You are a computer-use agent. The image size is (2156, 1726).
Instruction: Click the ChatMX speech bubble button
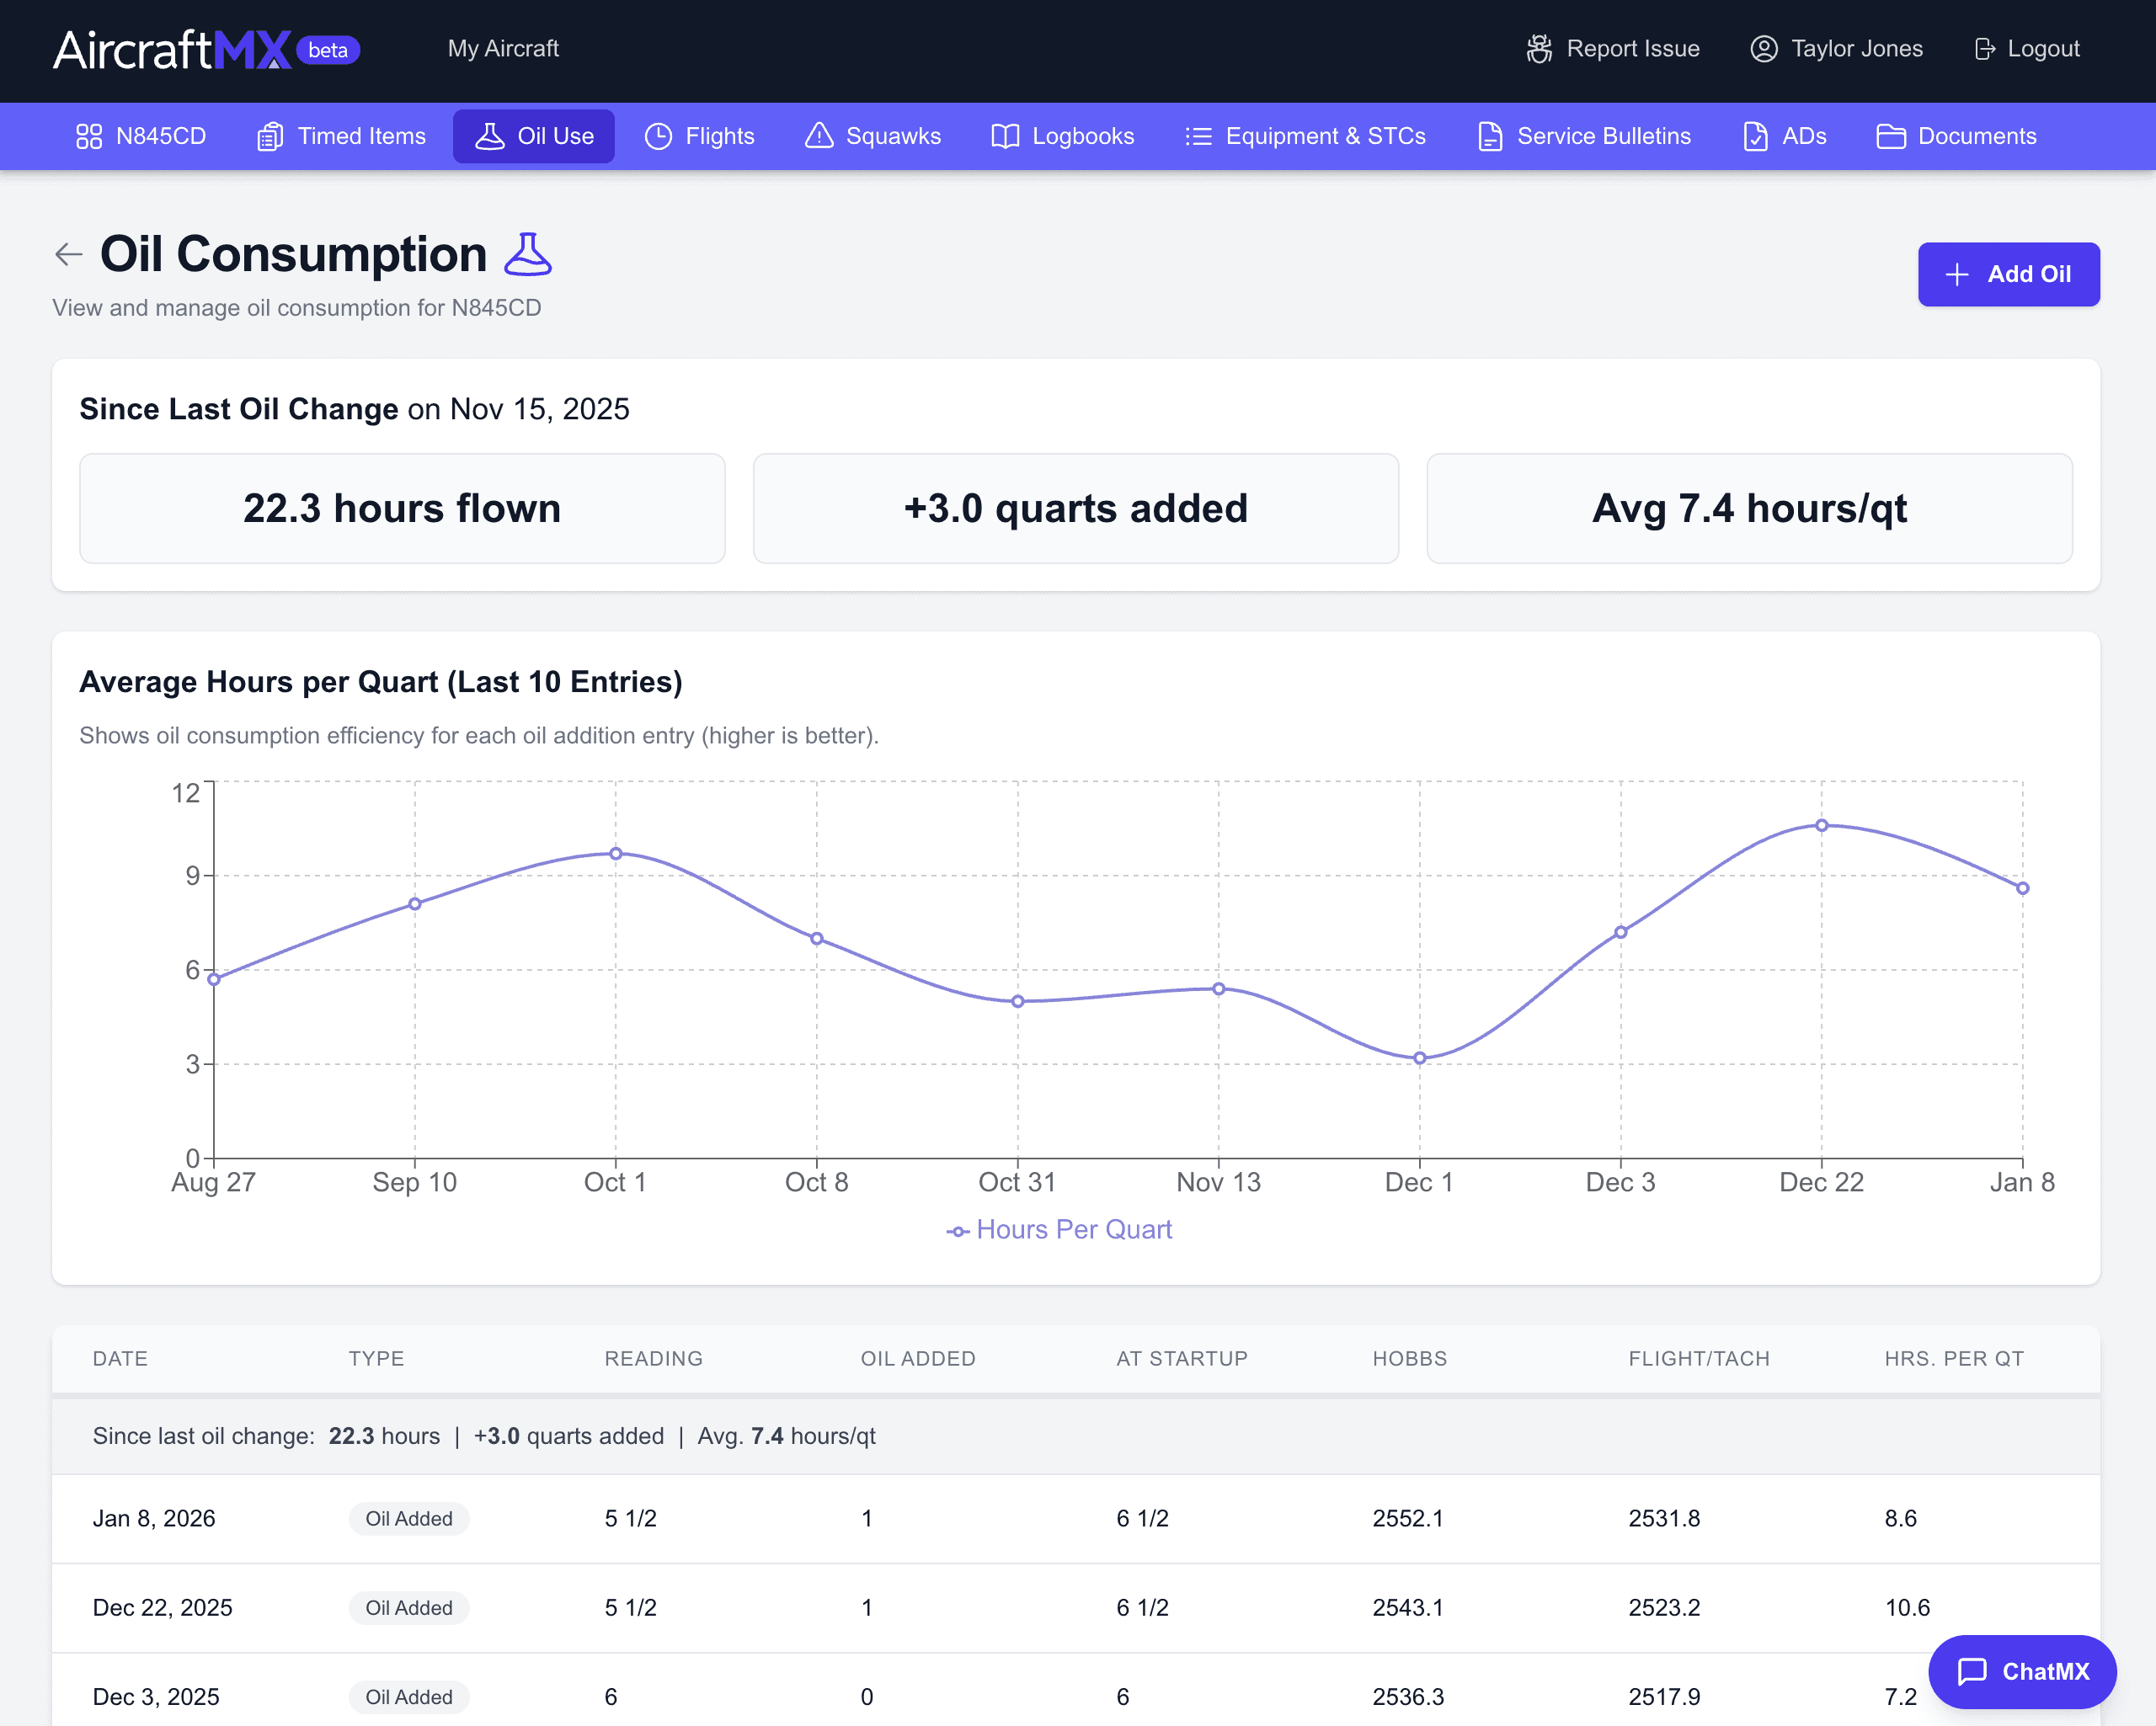click(x=2021, y=1671)
